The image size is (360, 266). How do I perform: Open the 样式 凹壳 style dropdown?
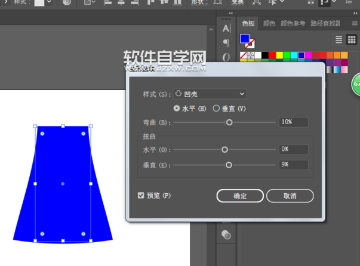pyautogui.click(x=210, y=94)
